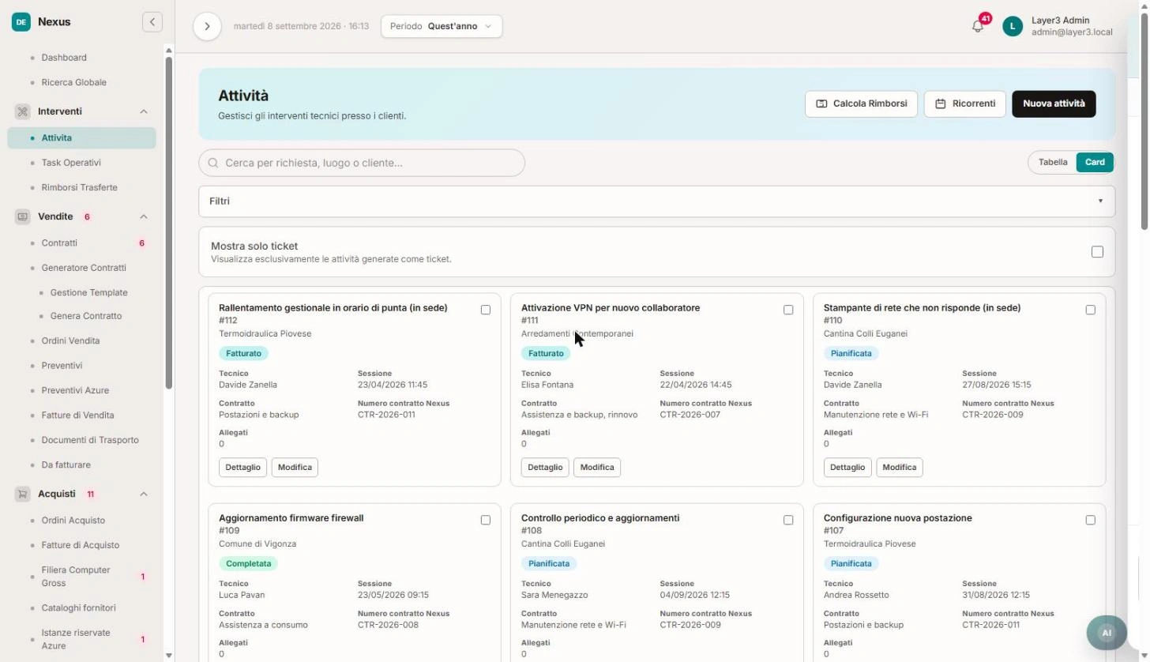Click the Fatturato status tag on #112

coord(243,353)
